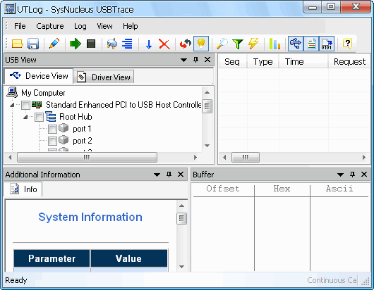Screen dimensions: 374x290
Task: Toggle the light bulb toolbar icon
Action: click(x=201, y=44)
